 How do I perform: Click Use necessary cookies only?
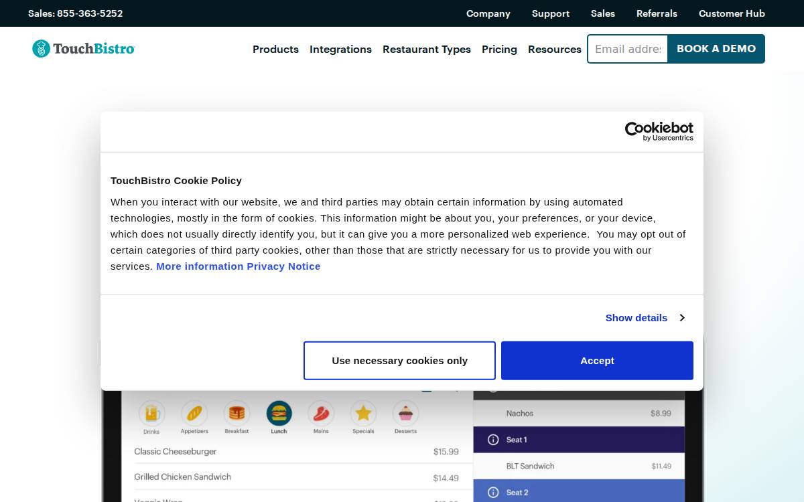[399, 361]
